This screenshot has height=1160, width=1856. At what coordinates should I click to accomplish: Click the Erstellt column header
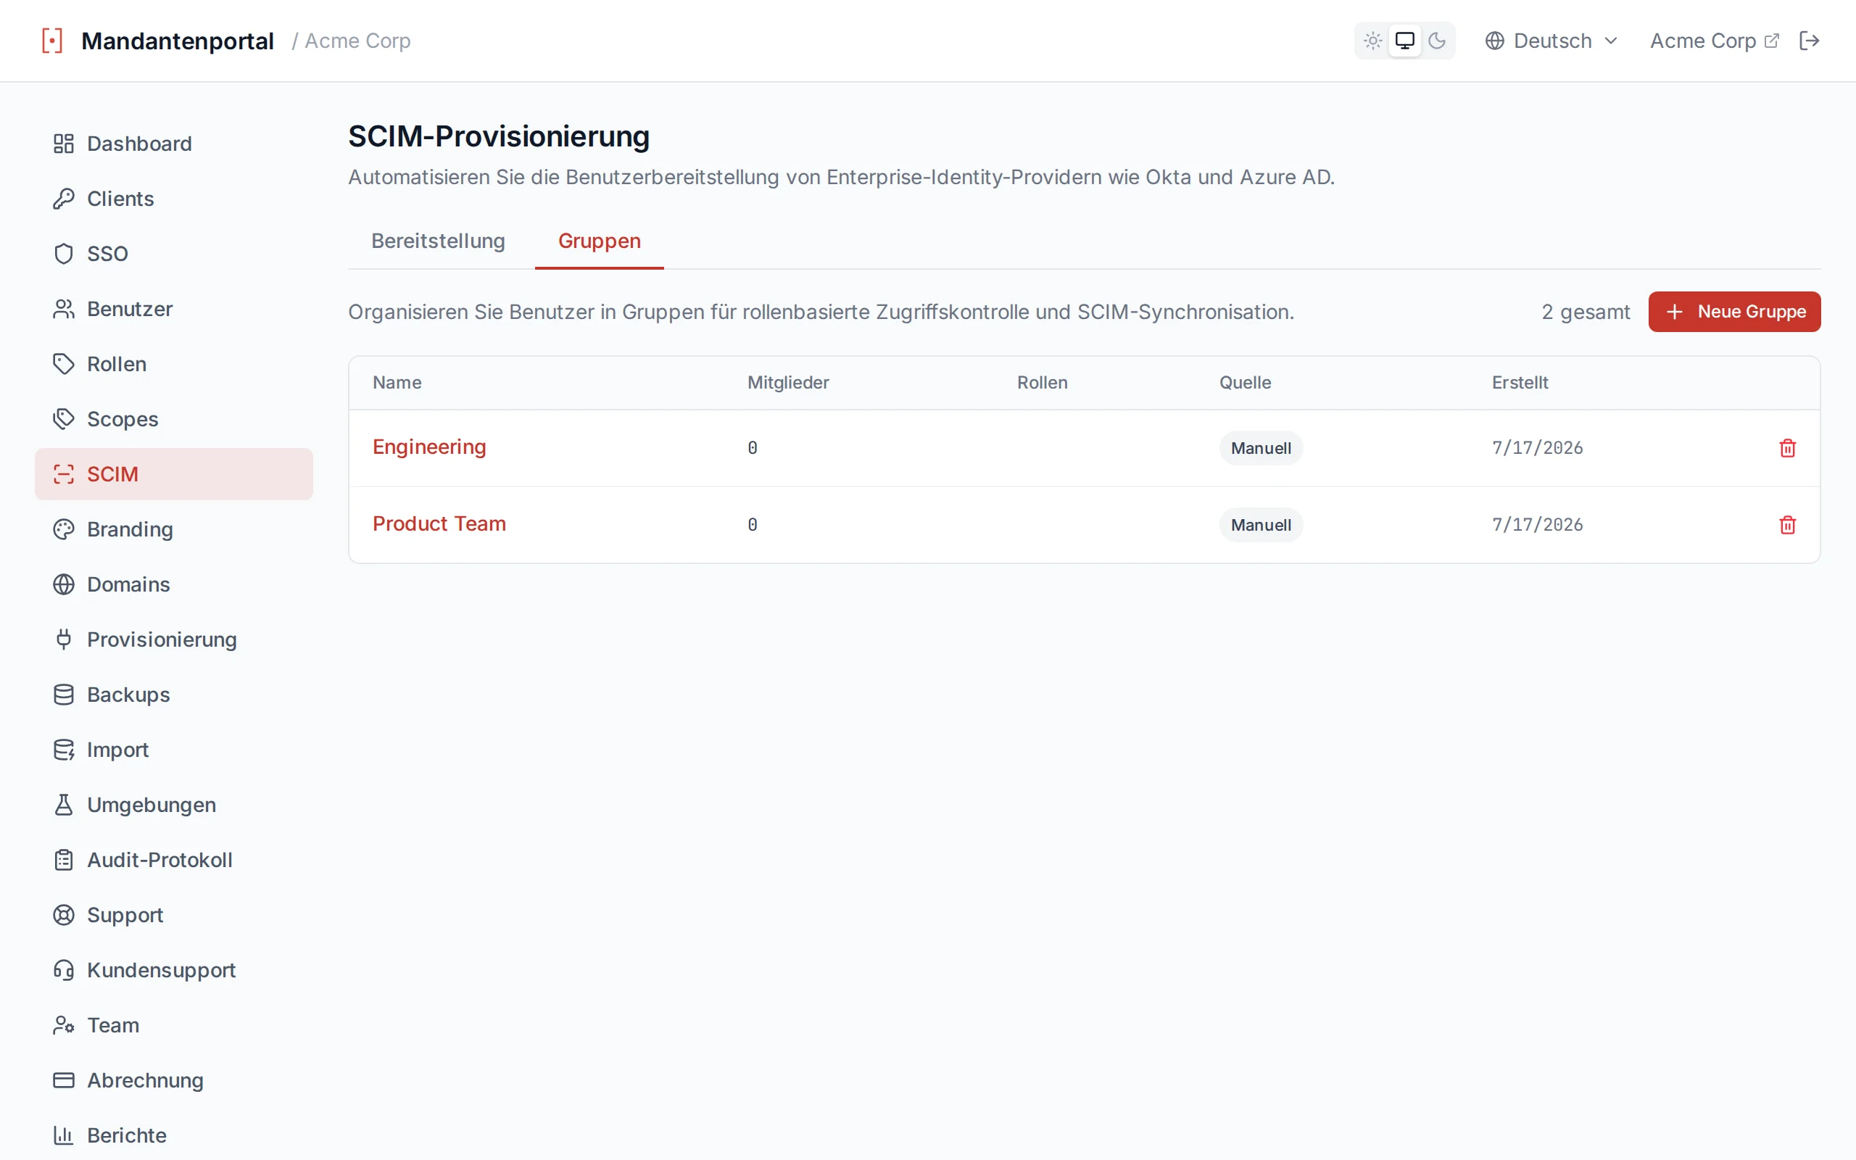(1520, 383)
